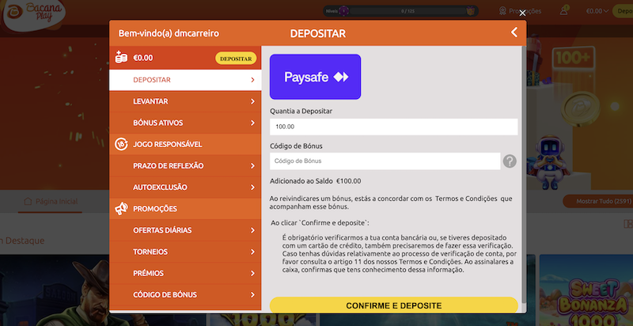Click the coins balance icon

(121, 58)
